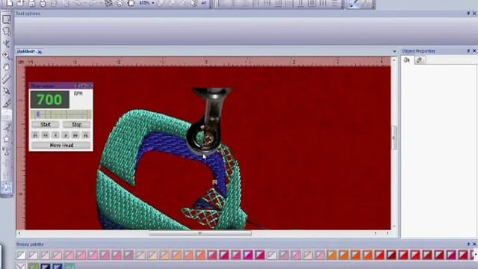This screenshot has height=269, width=478.
Task: Toggle auto-hide pin on Thread palette
Action: click(x=468, y=244)
